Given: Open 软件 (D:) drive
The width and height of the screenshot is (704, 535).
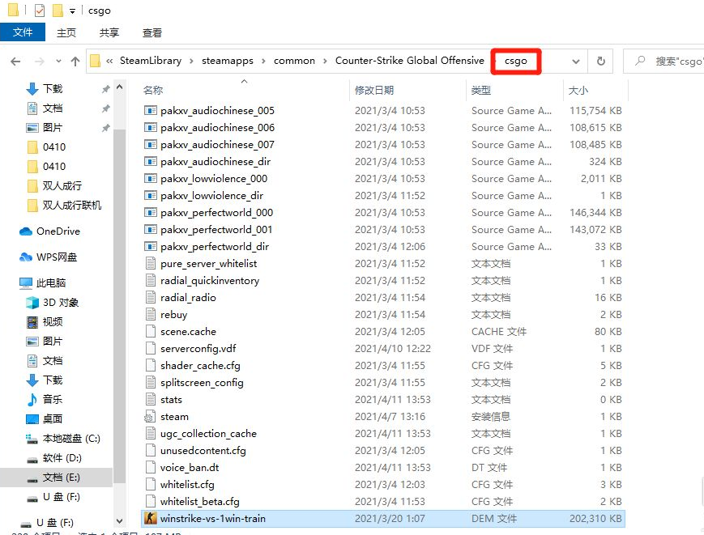Looking at the screenshot, I should coord(62,457).
